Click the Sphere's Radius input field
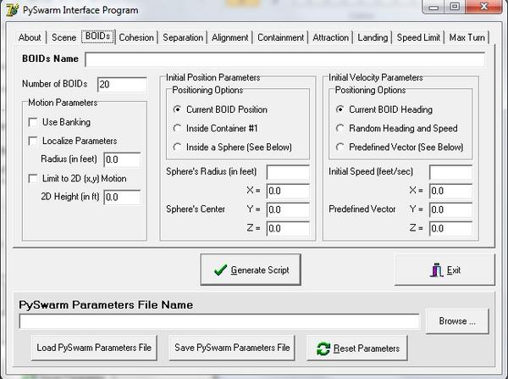This screenshot has height=379, width=508. pos(288,172)
